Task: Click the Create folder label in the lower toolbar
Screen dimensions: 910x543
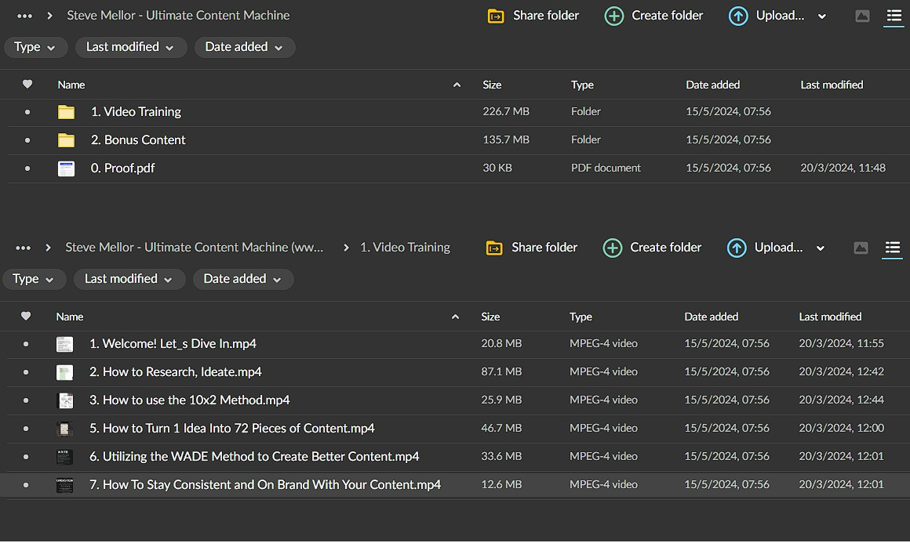Action: 666,248
